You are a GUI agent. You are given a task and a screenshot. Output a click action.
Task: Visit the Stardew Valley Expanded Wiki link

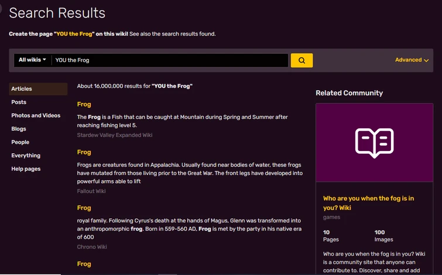click(x=115, y=135)
